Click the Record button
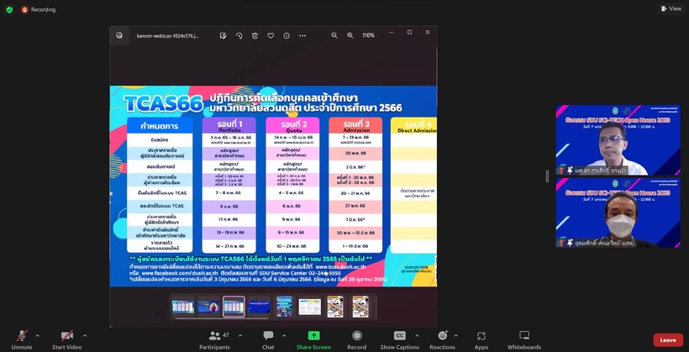 tap(357, 339)
